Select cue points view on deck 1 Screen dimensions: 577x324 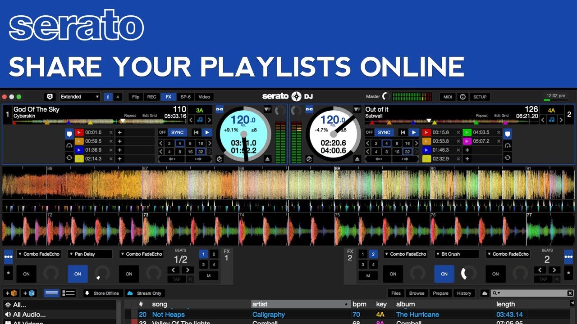[x=69, y=134]
